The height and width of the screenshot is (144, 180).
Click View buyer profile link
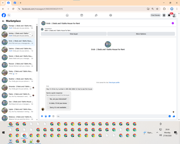114,82
